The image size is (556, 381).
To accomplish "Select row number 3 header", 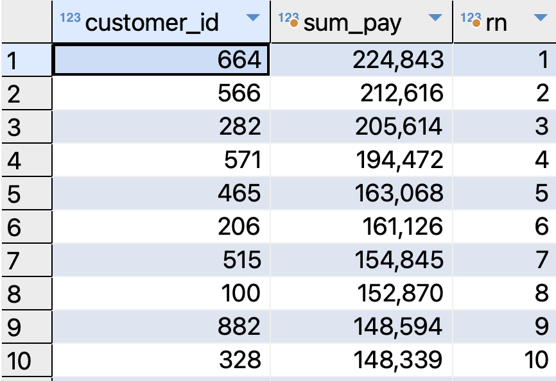I will pyautogui.click(x=26, y=126).
